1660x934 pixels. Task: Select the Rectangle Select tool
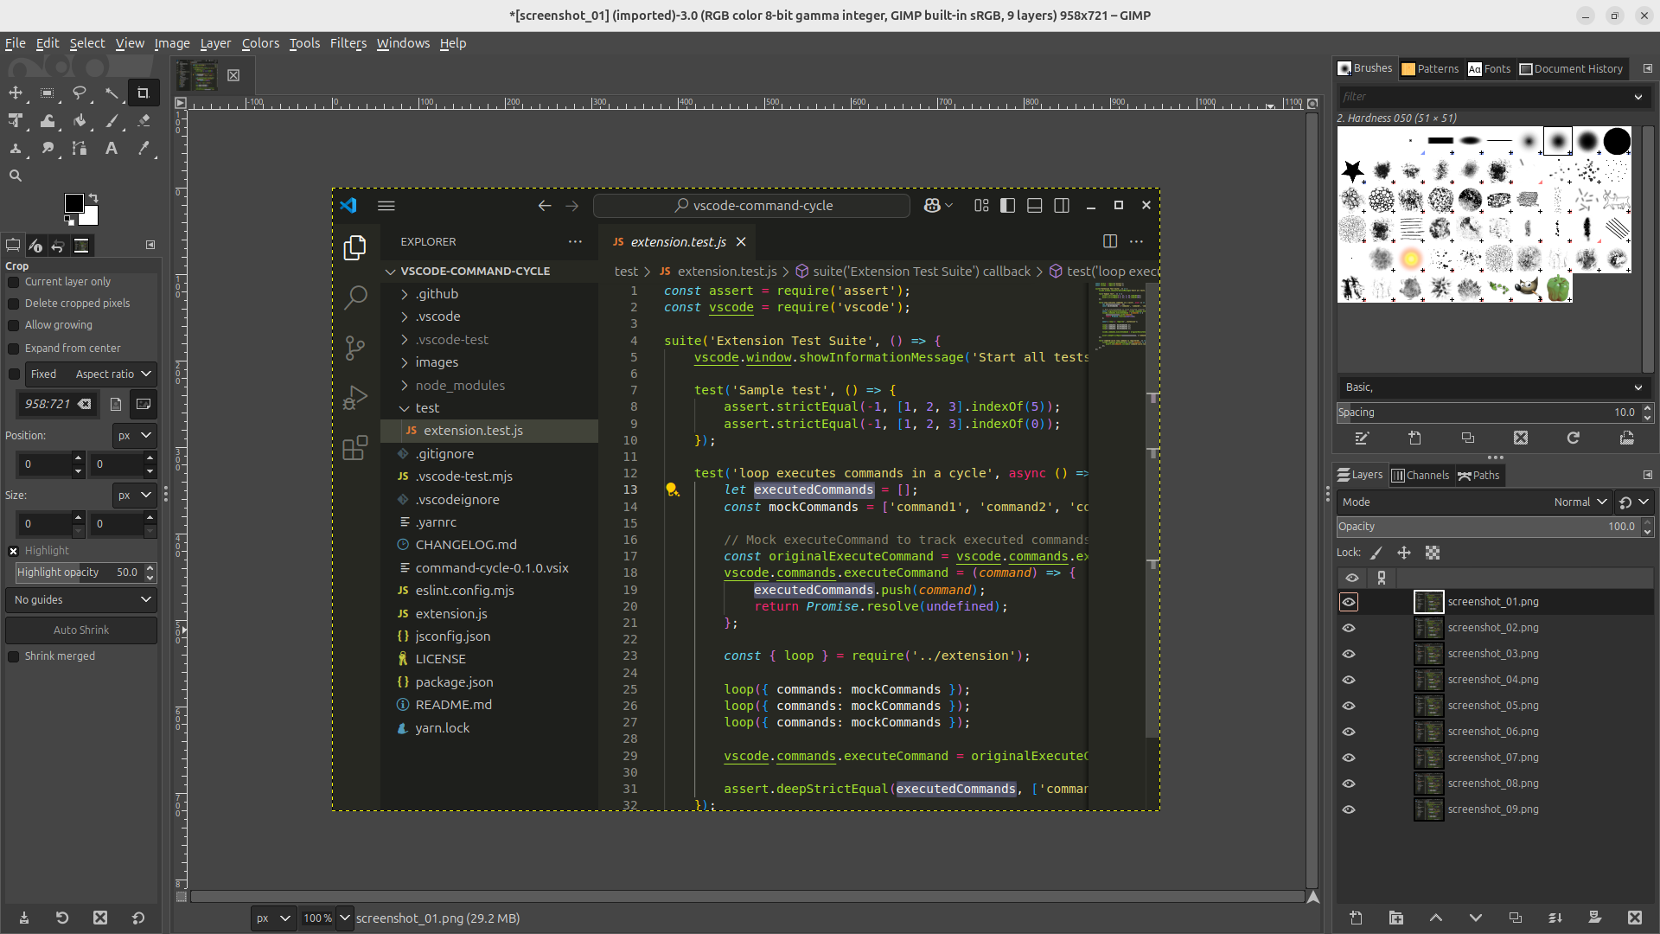(x=48, y=93)
